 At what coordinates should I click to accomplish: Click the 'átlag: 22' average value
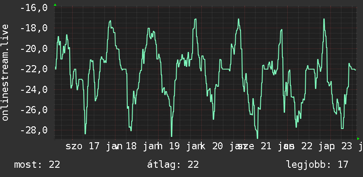click(x=173, y=165)
